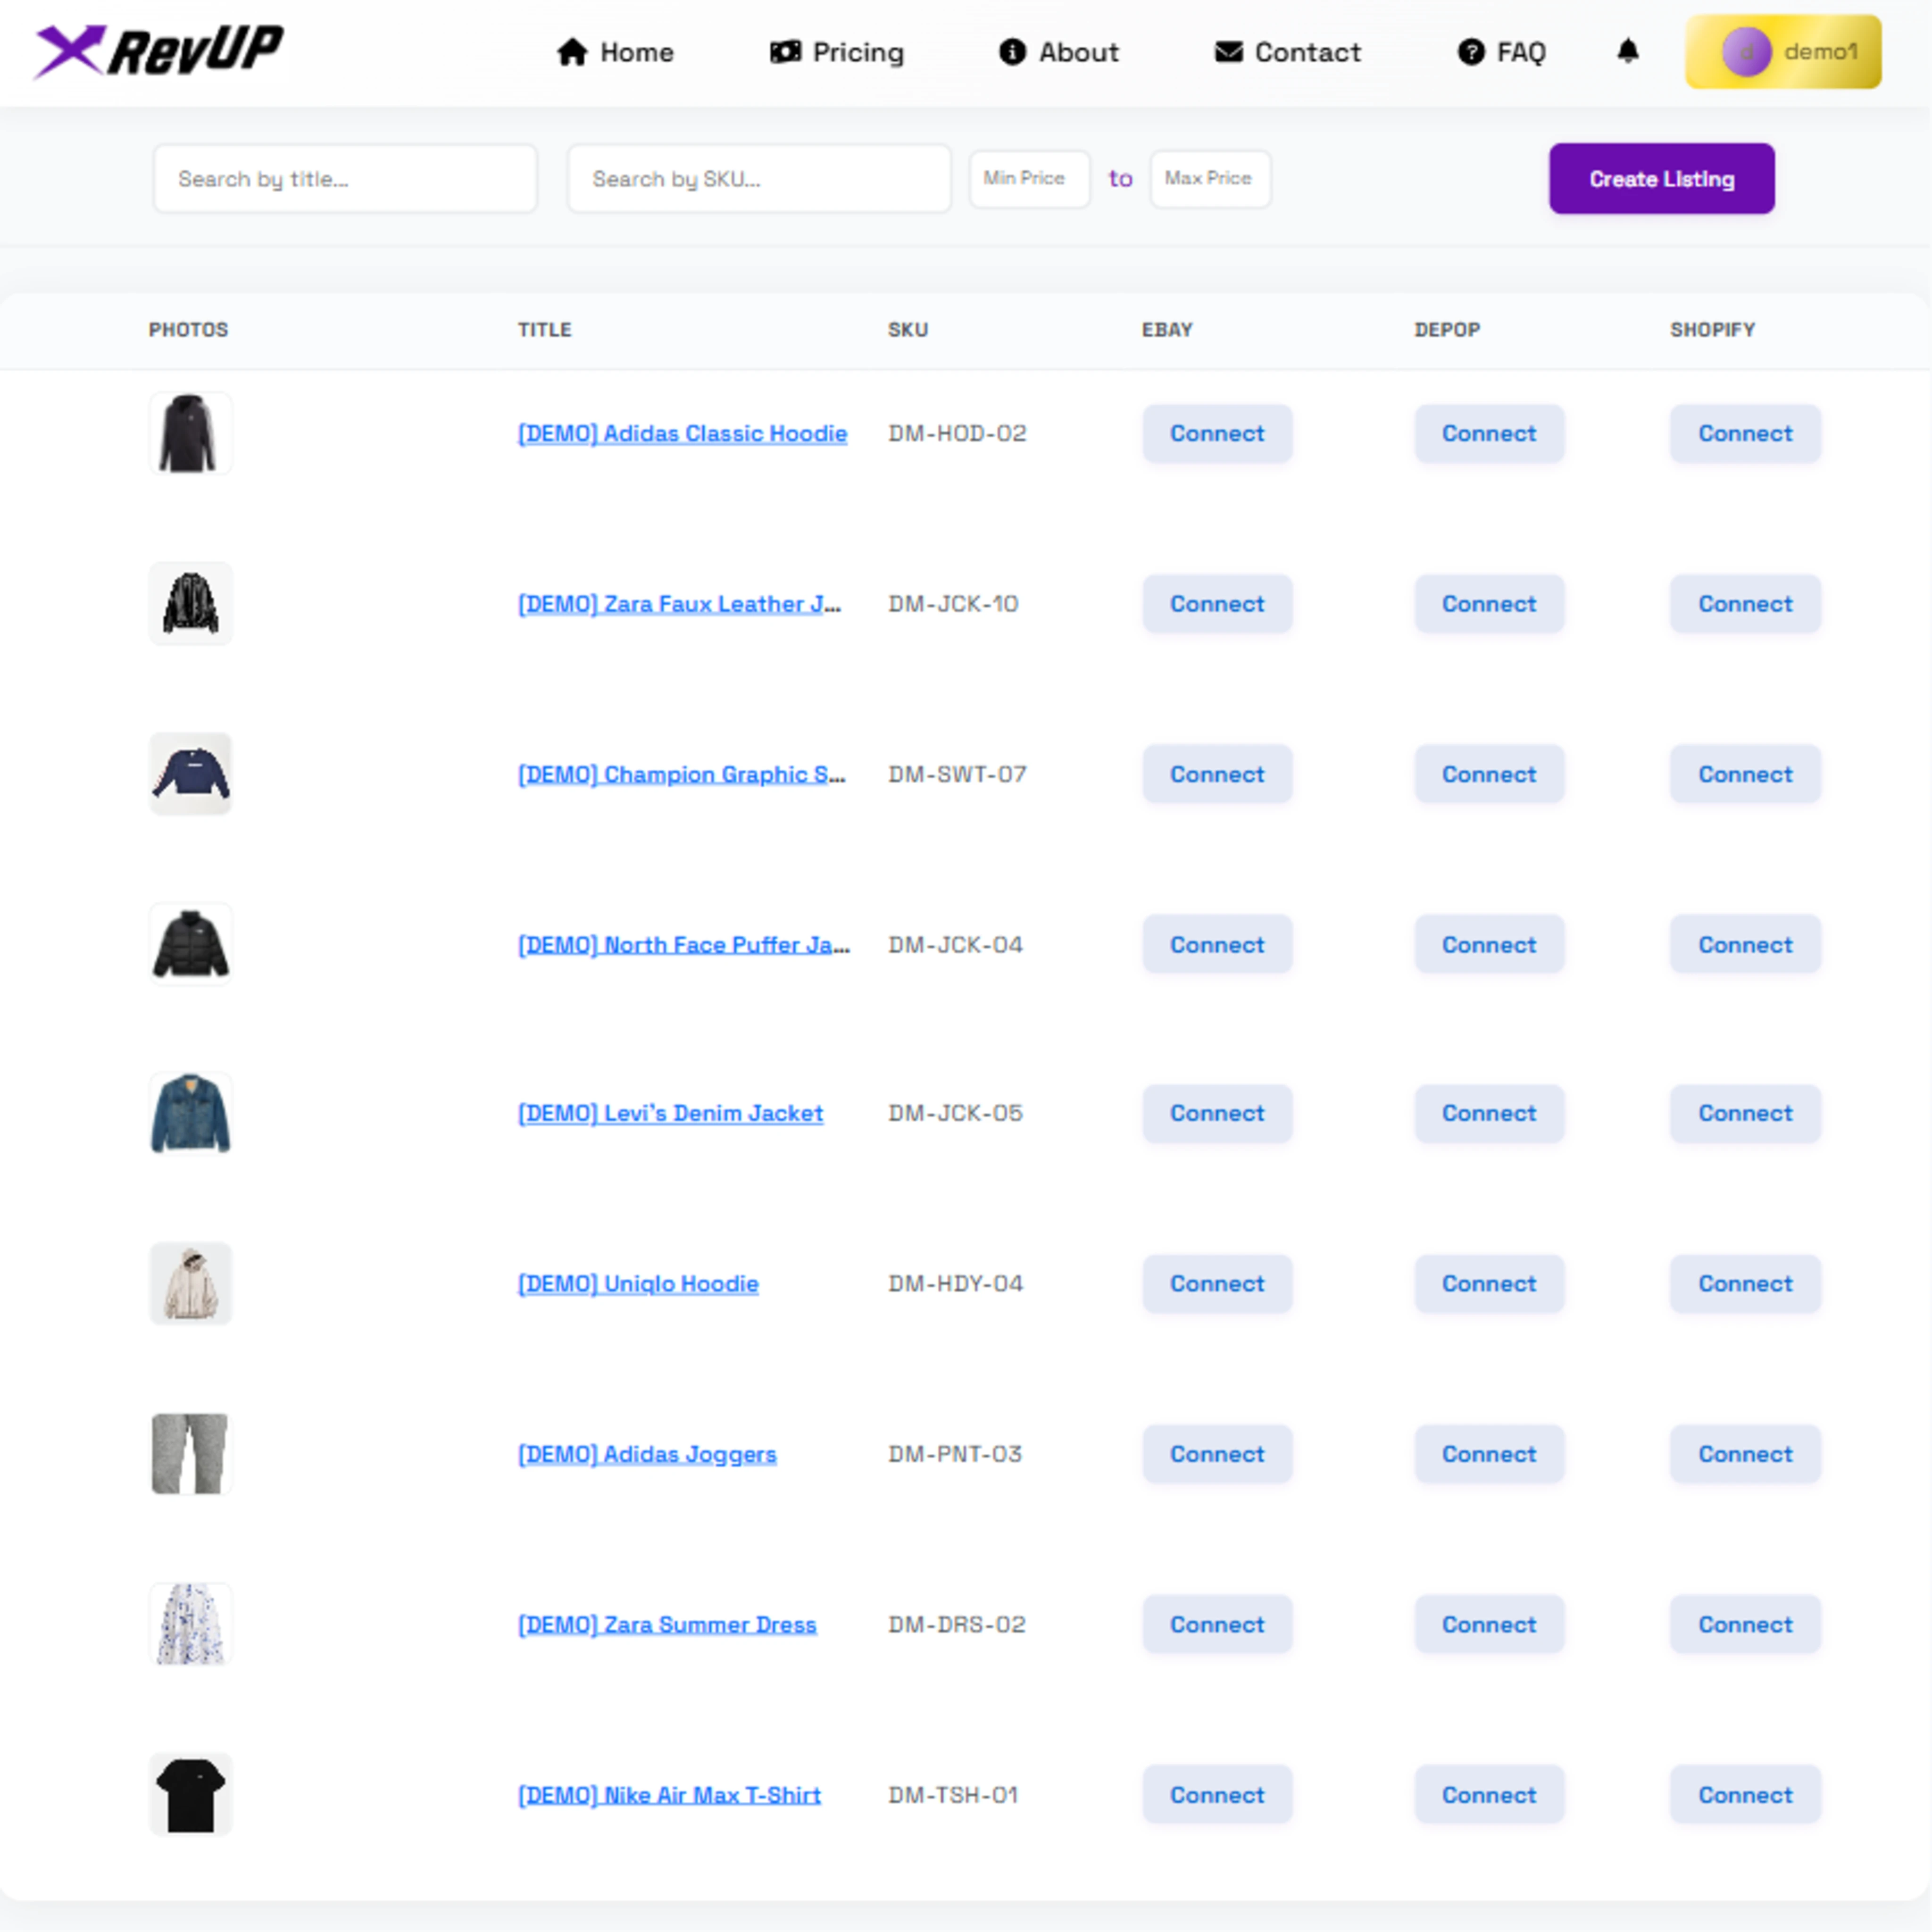Connect Champion Graphic item to Shopify
1932x1932 pixels.
(1745, 774)
